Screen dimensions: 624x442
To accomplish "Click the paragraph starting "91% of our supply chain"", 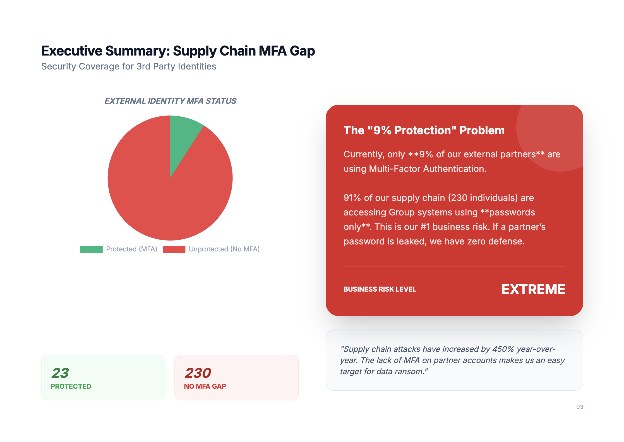I will [444, 220].
